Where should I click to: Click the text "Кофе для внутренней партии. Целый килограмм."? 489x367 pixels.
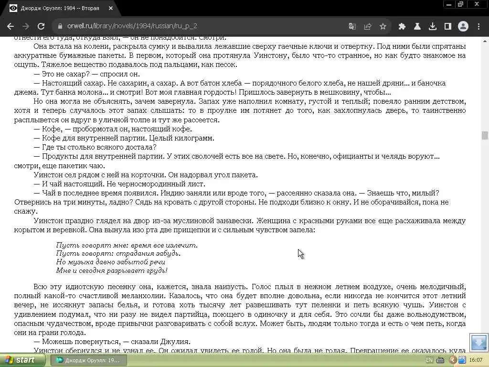128,138
